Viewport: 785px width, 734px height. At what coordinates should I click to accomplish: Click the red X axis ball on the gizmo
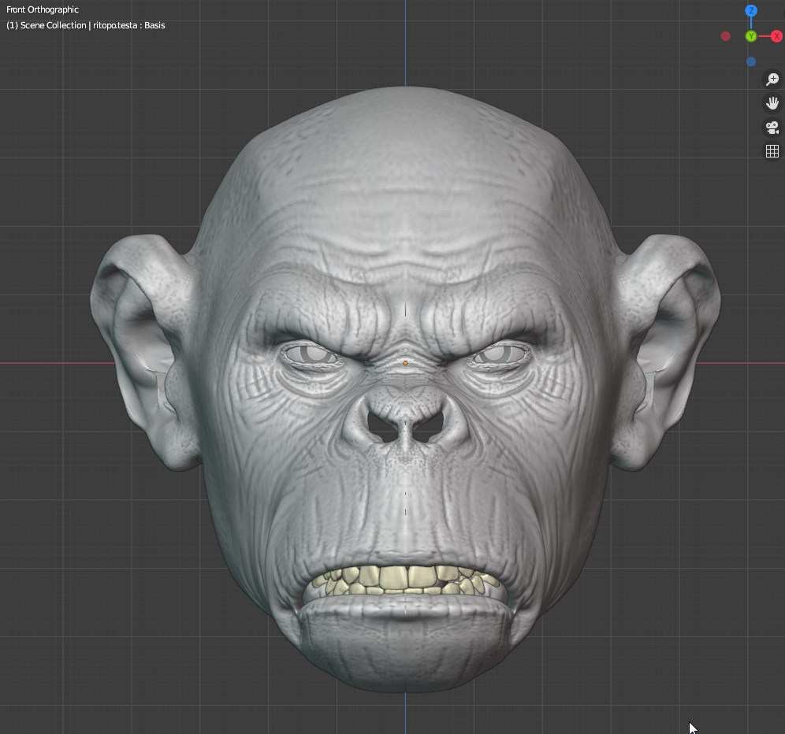pos(776,35)
